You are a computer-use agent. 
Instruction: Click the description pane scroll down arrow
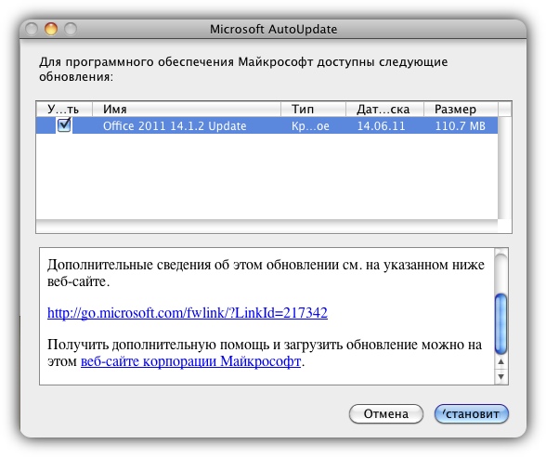[x=501, y=376]
